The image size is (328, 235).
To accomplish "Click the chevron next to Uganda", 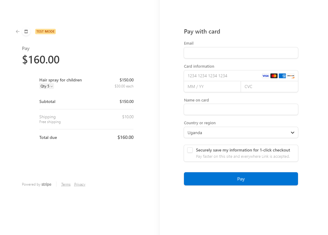I will click(292, 132).
